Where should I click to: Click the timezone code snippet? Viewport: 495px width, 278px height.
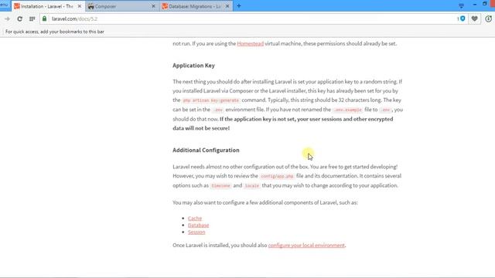(x=220, y=185)
